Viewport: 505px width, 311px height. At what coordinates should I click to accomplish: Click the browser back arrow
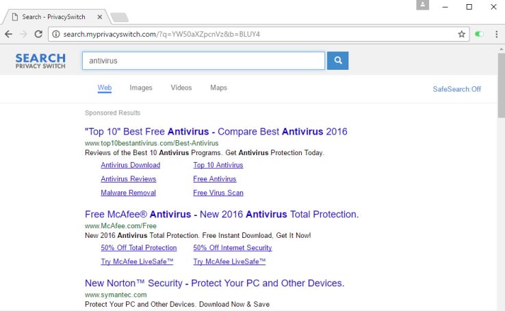[x=8, y=33]
